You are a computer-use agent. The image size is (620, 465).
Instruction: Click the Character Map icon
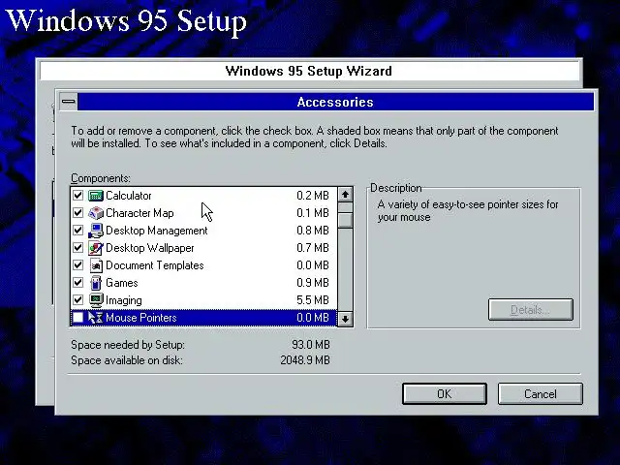(96, 213)
